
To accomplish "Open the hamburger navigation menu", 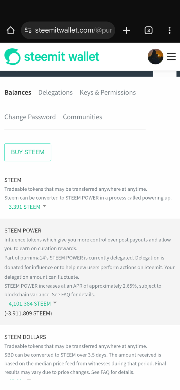I will (x=171, y=57).
